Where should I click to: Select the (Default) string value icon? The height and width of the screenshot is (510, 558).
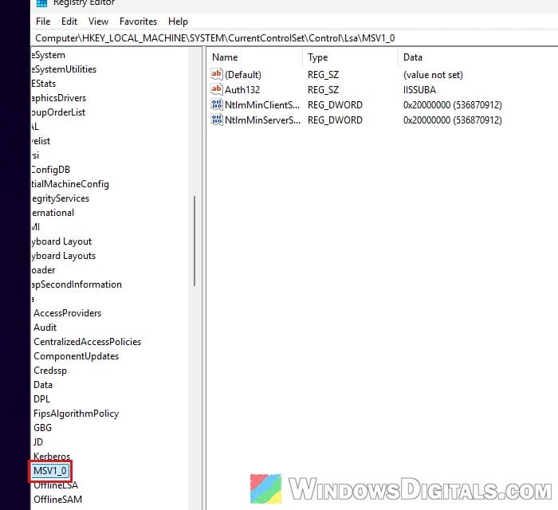pyautogui.click(x=216, y=74)
